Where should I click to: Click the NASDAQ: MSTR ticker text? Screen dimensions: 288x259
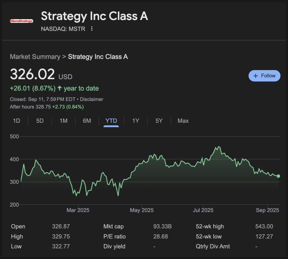click(63, 29)
